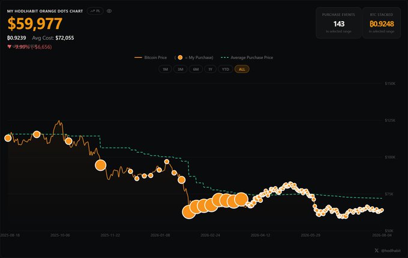
Task: Click the 2025-10-06 date label
Action: [60, 235]
